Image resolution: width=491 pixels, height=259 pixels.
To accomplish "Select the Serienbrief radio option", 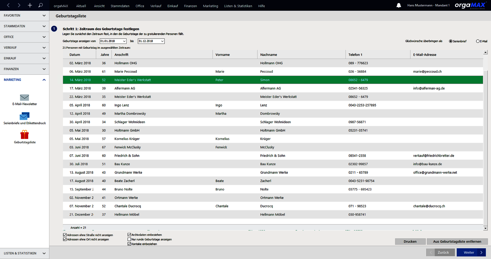I will pos(451,41).
